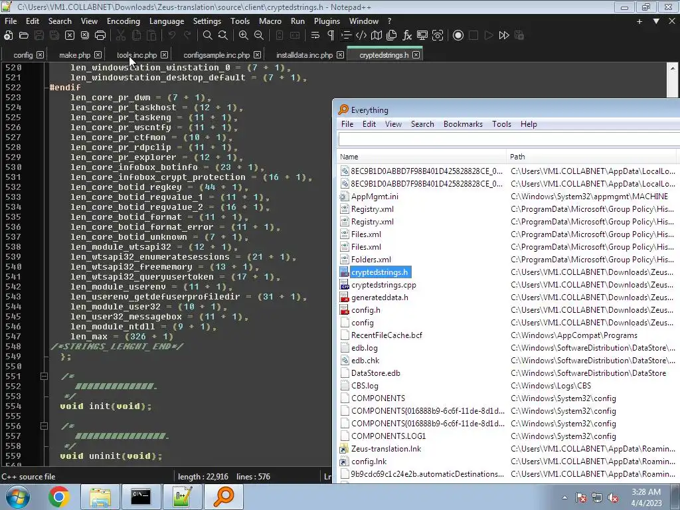Collapse the fold at line 556

tap(44, 426)
